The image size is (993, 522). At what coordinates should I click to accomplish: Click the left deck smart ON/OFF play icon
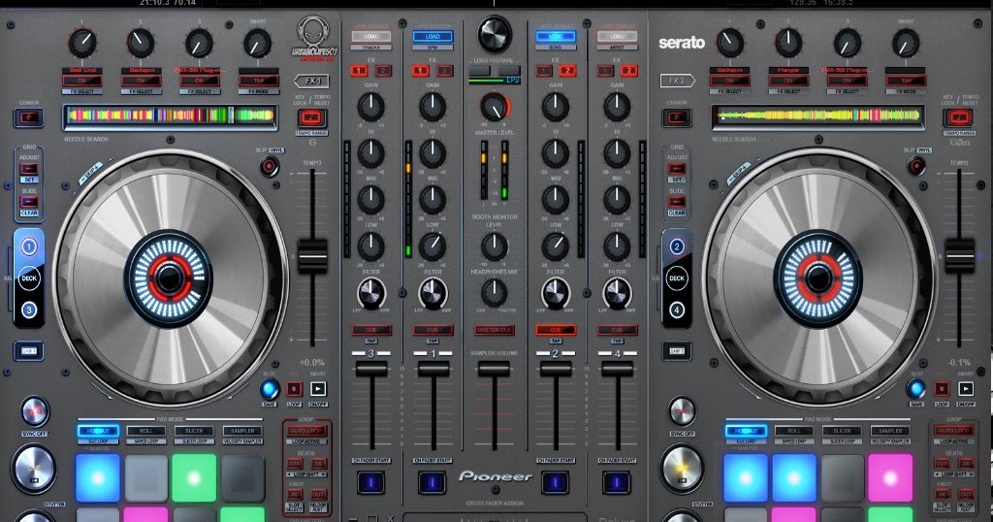tap(318, 389)
